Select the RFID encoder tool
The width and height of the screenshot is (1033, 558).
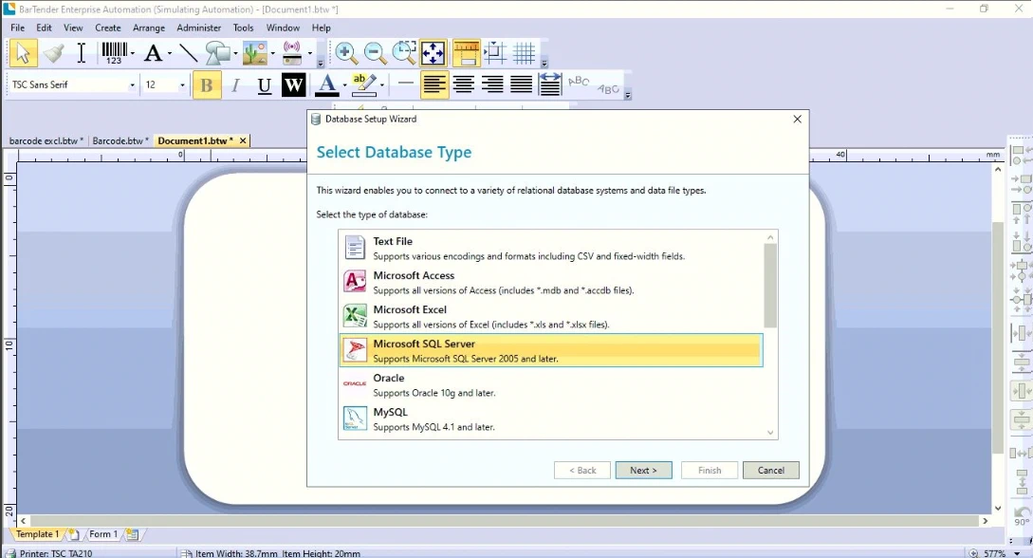point(291,53)
